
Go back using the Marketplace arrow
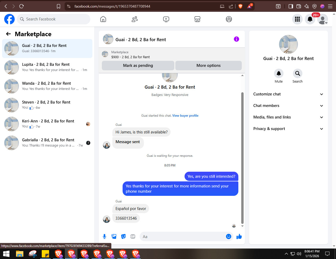click(x=8, y=34)
